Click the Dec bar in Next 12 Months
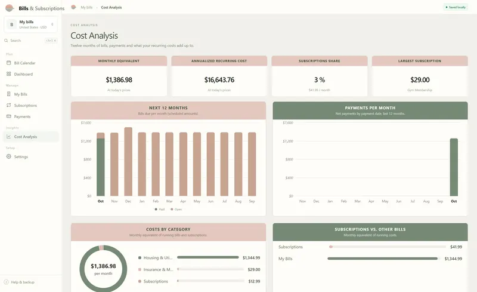The width and height of the screenshot is (477, 292). (x=128, y=162)
